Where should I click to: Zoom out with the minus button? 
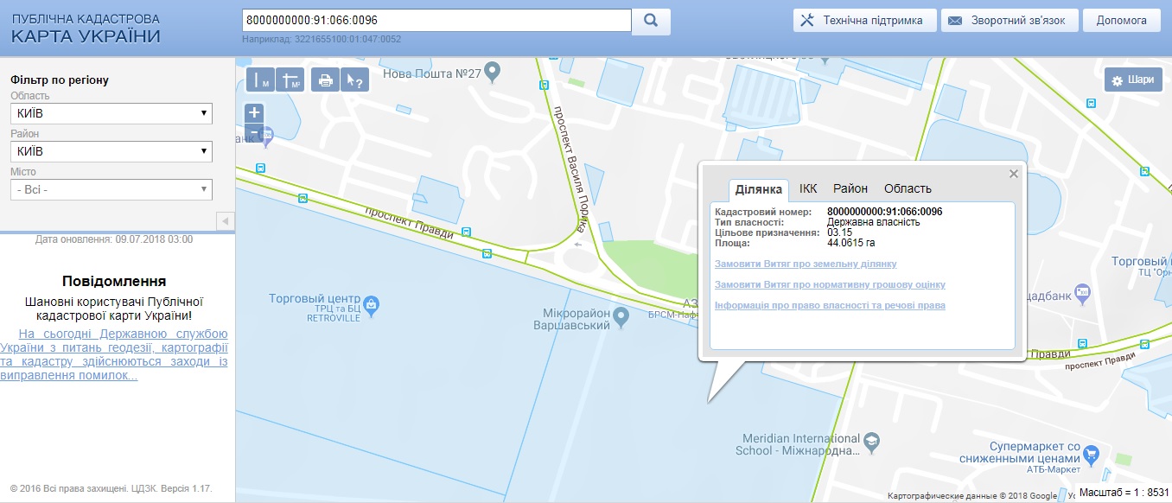(254, 132)
